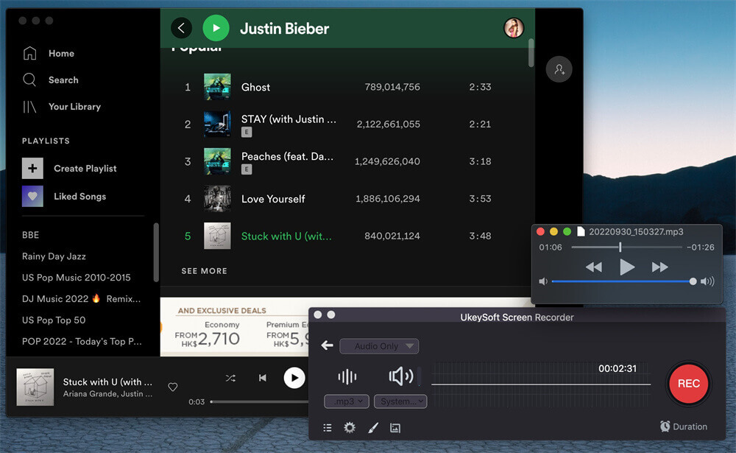Adjust the mp3 player volume slider
This screenshot has width=736, height=453.
click(624, 281)
